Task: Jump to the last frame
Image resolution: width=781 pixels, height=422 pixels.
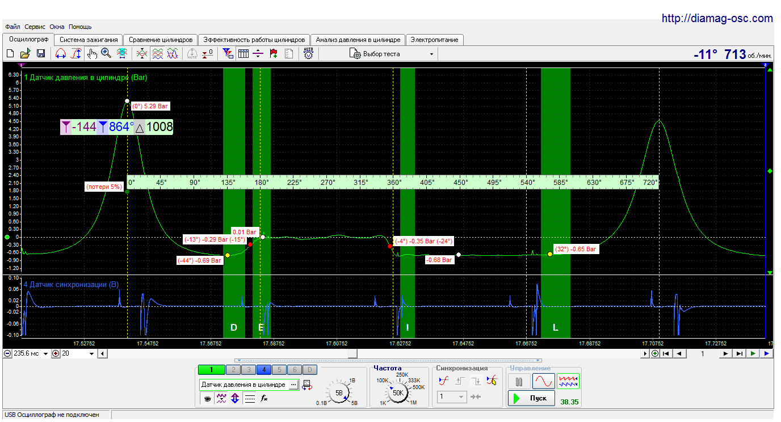Action: pyautogui.click(x=739, y=354)
